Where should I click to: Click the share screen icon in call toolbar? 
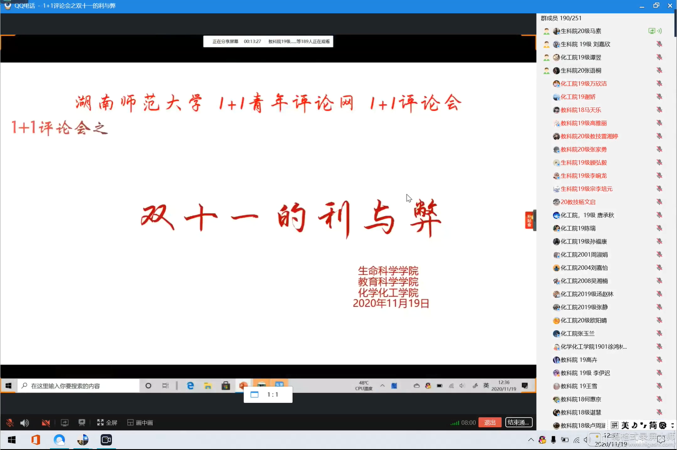65,423
